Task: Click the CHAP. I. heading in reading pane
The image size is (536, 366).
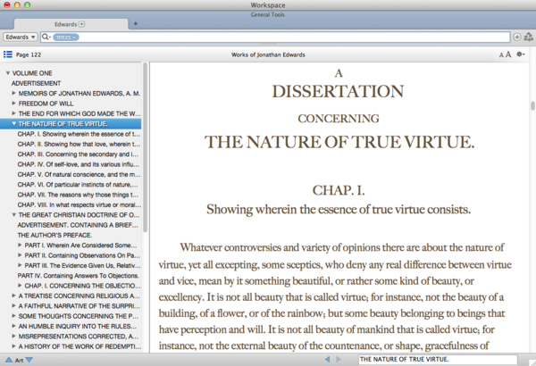Action: (x=339, y=190)
